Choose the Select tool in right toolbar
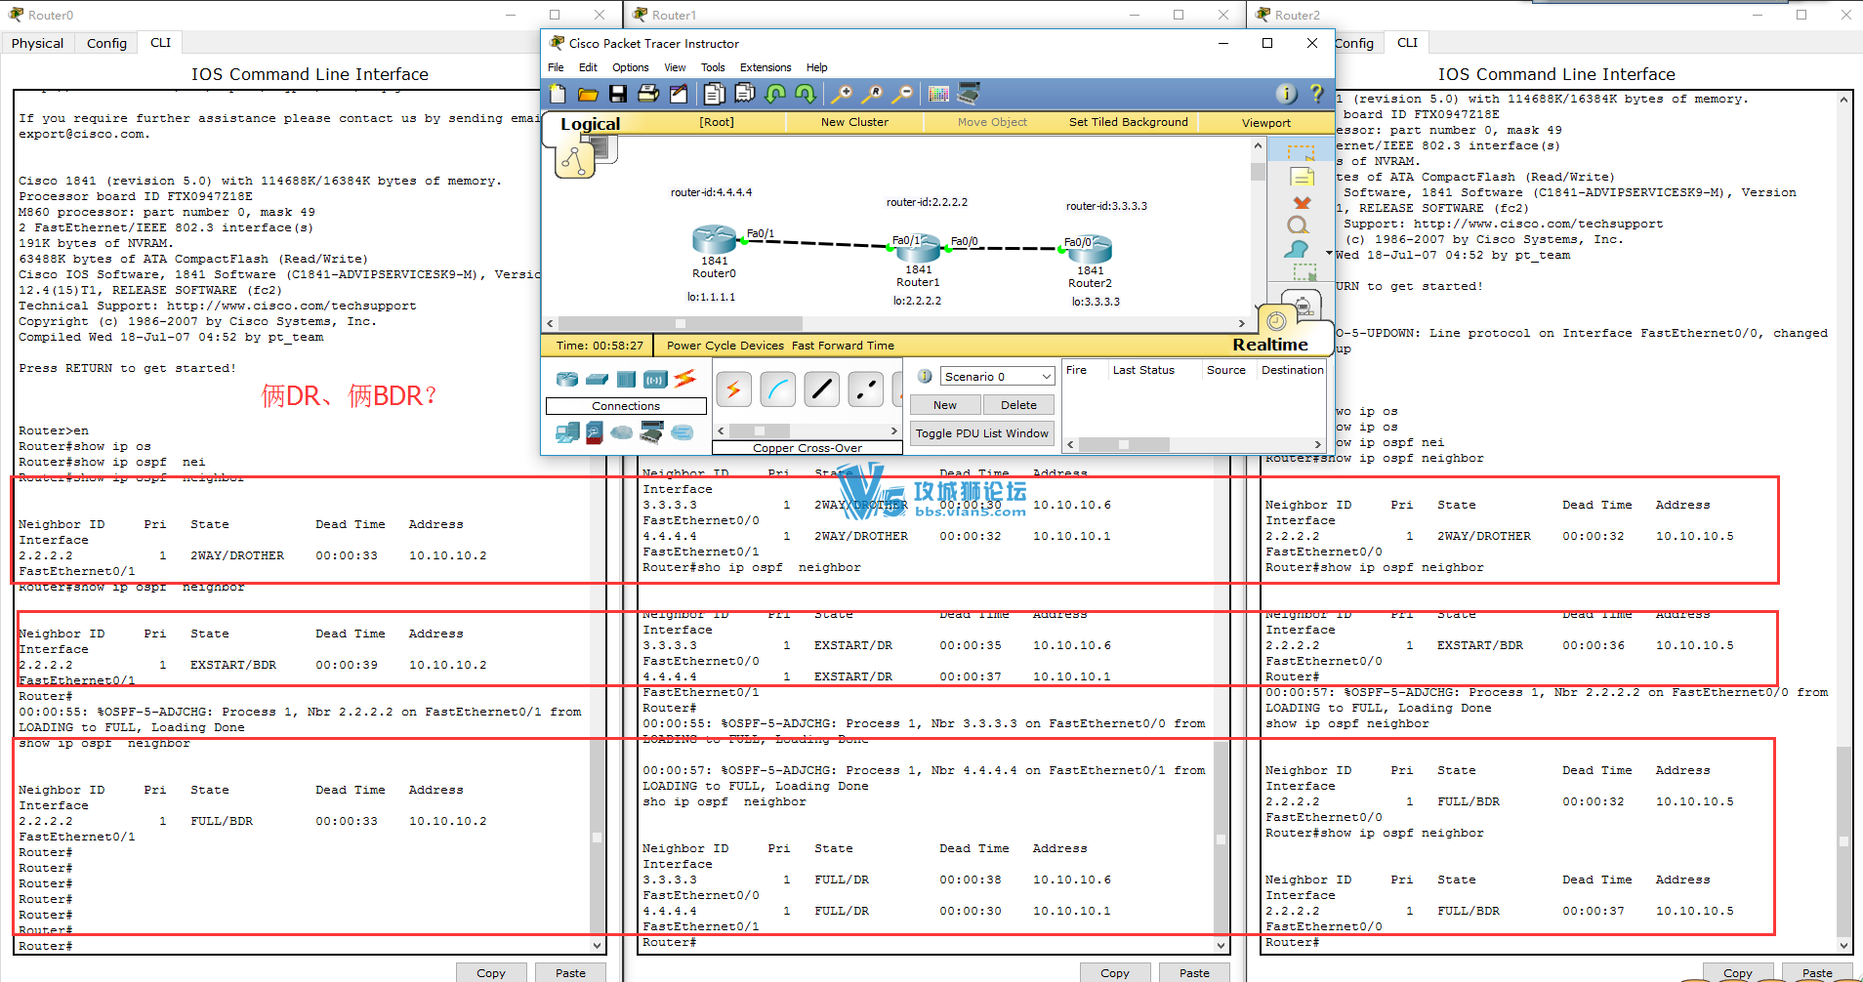Screen dimensions: 1863x982 coord(1301,153)
